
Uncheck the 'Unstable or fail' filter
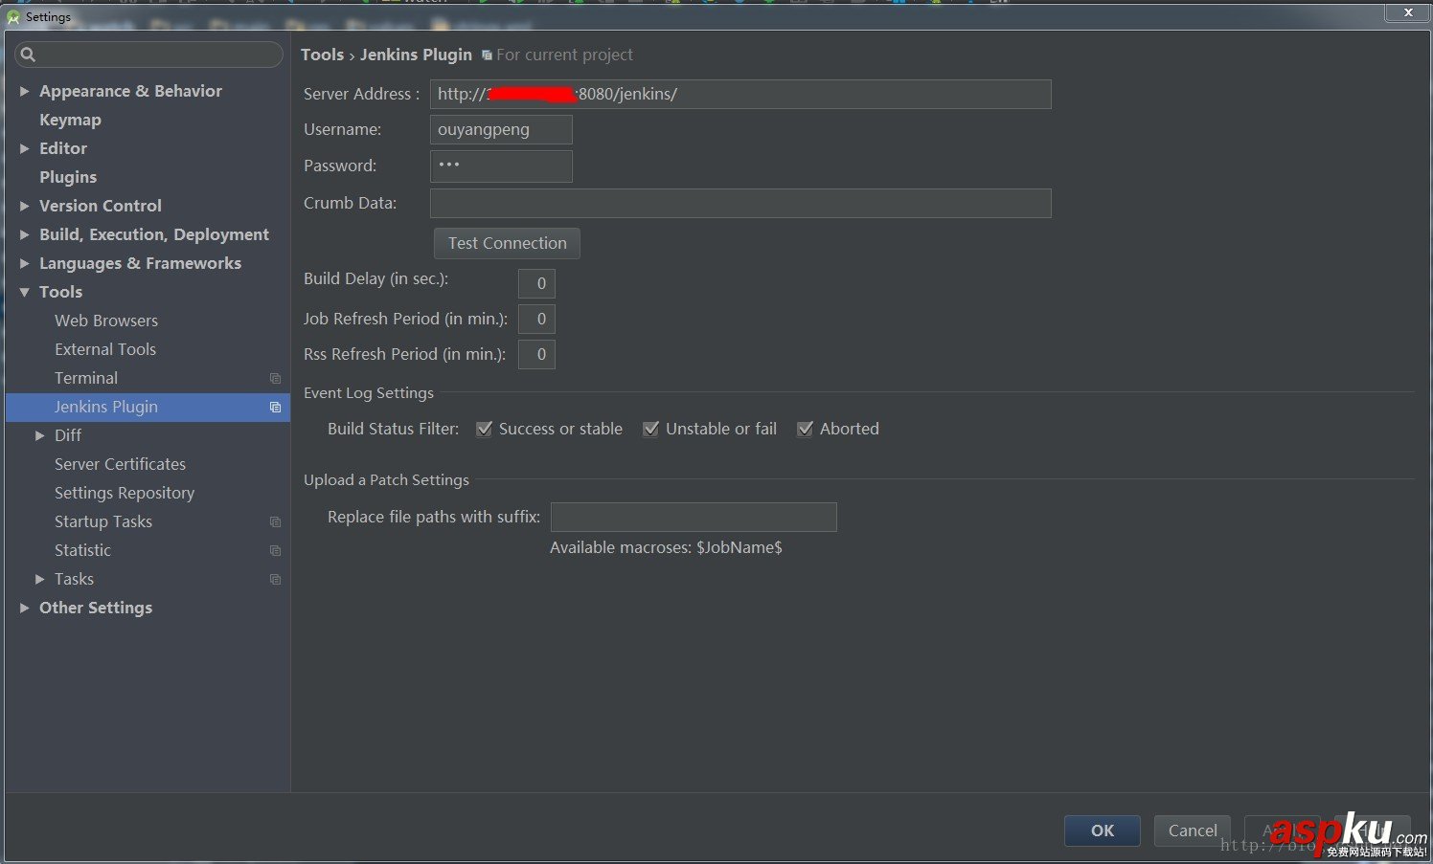651,429
